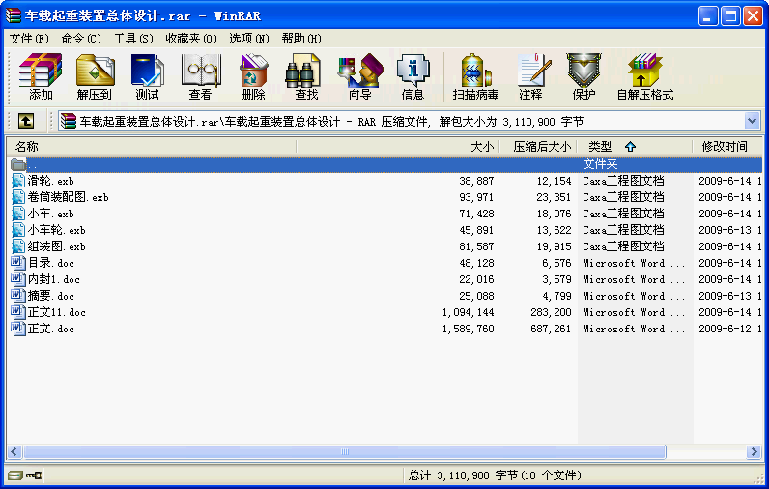
Task: Select the file 卷筒装配图.exb
Action: point(67,197)
